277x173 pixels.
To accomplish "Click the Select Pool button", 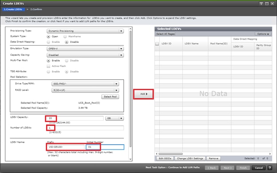I will pos(110,96).
